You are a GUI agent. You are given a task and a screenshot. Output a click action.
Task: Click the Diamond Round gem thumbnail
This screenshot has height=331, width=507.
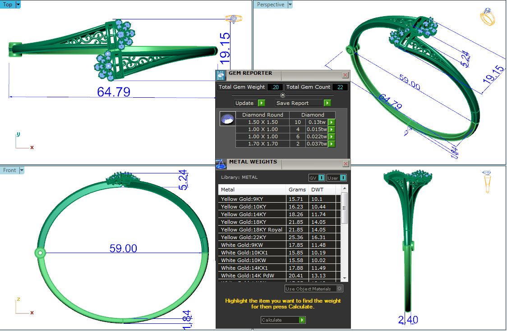tap(227, 119)
